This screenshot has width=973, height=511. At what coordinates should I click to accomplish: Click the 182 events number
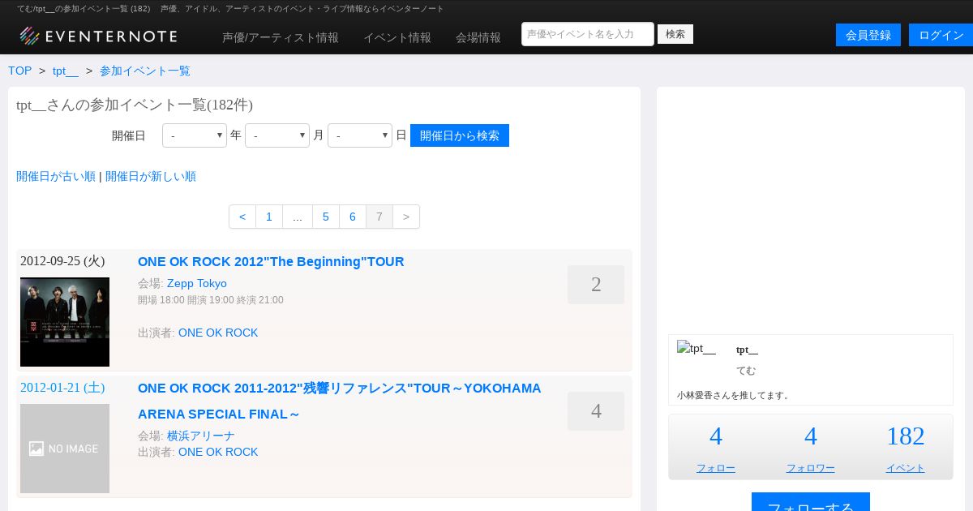906,436
